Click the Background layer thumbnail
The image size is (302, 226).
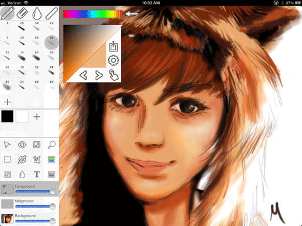pyautogui.click(x=8, y=218)
